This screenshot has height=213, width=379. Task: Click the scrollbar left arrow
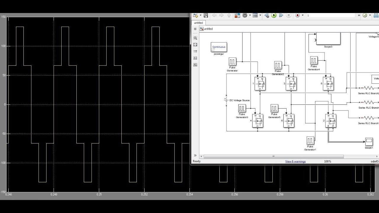(x=201, y=156)
